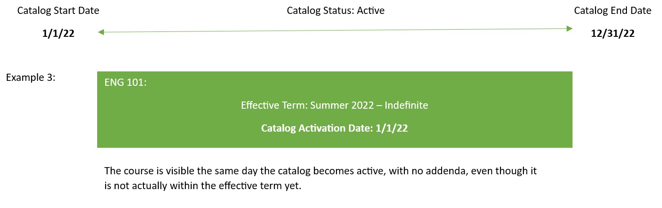Select the Catalog Activation Date: 1/1/22 text

tap(335, 128)
